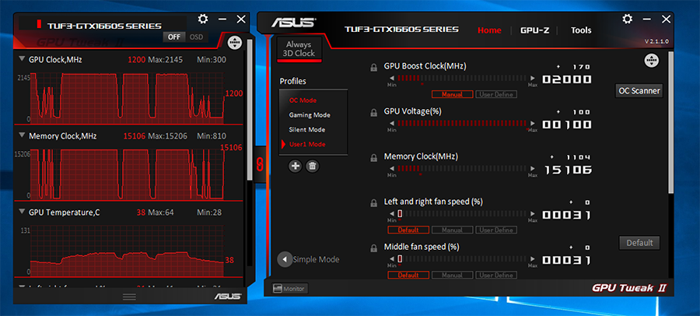
Task: Collapse the GPU Temperature graph section
Action: (22, 212)
